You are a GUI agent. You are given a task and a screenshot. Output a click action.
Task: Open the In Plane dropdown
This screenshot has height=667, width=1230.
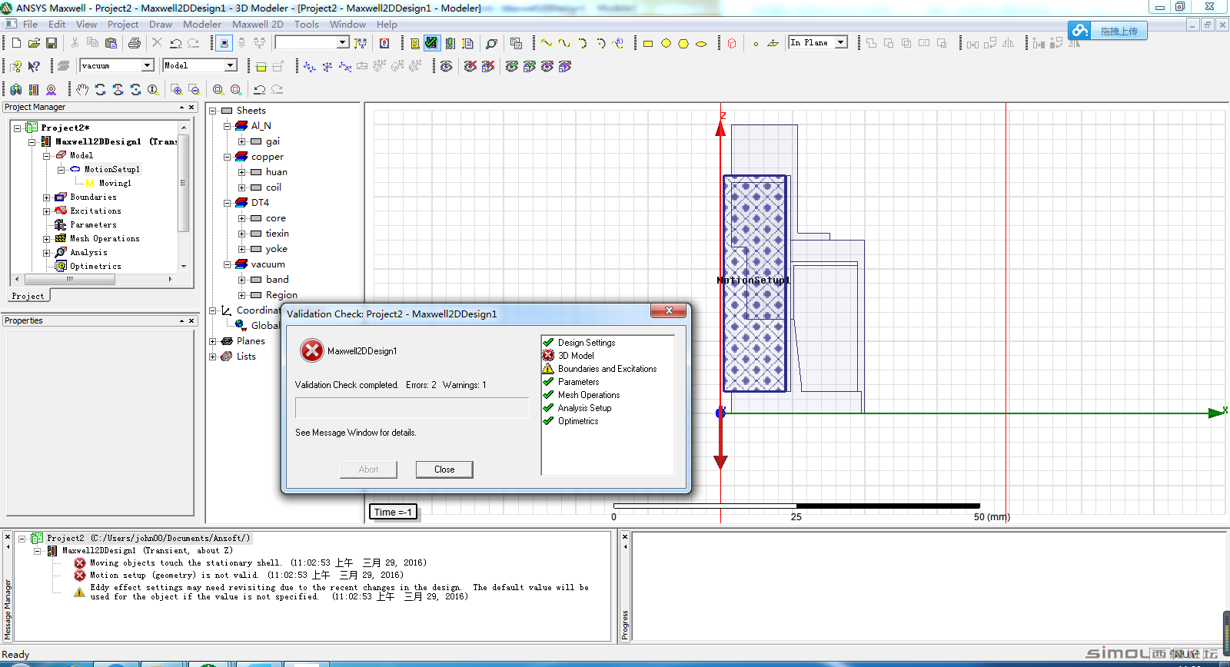841,42
